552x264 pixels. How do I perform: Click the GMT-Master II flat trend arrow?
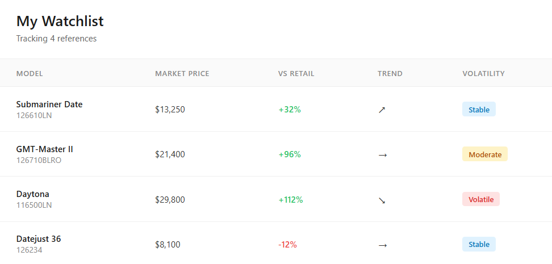(x=382, y=154)
